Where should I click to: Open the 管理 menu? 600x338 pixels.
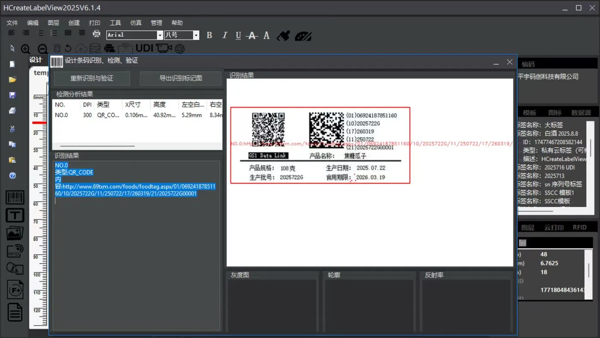156,23
